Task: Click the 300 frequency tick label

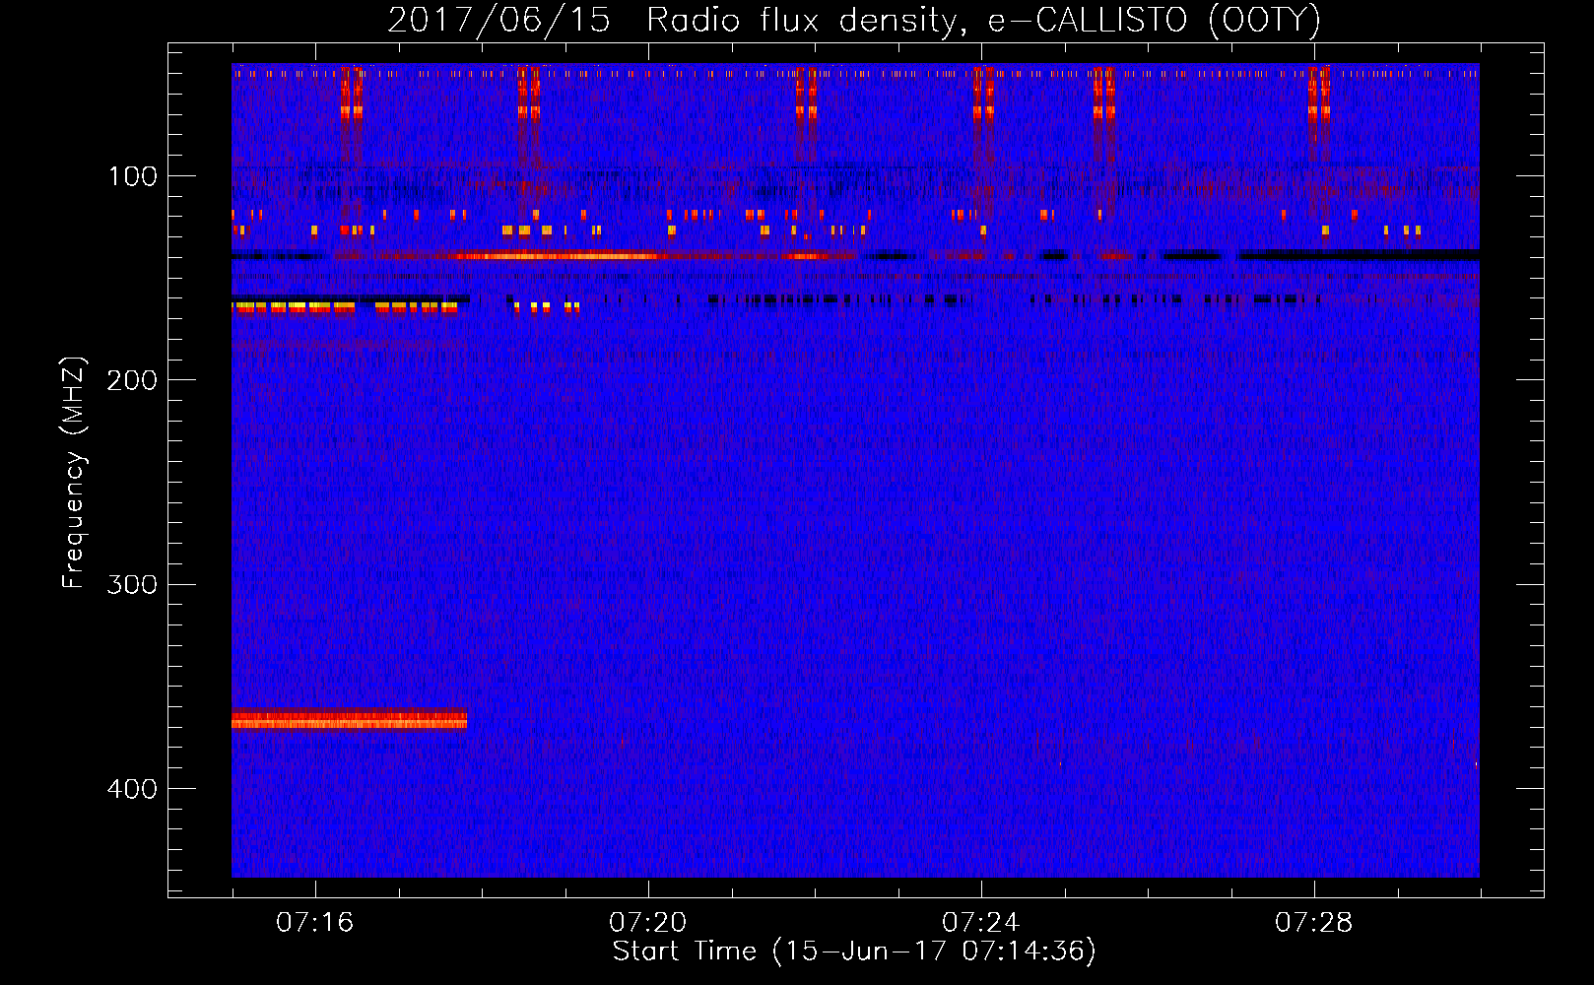Action: [x=132, y=584]
